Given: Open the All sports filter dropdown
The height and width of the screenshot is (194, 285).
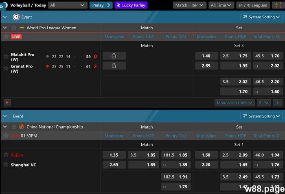Looking at the screenshot, I should [x=68, y=5].
